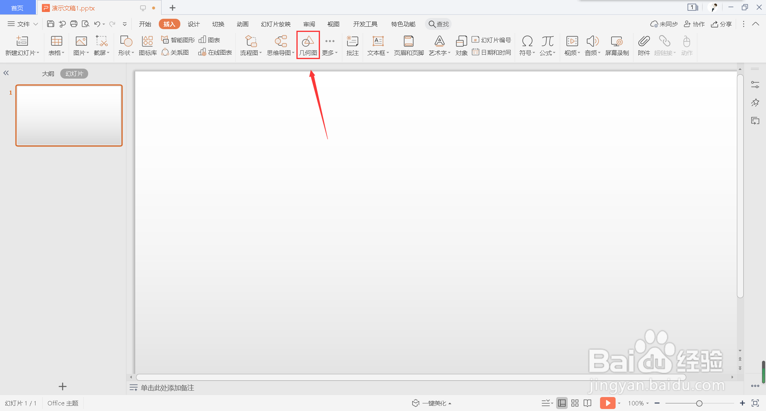Screen dimensions: 766x411
Task: Select the 幻灯片 panel view
Action: point(74,73)
